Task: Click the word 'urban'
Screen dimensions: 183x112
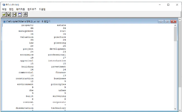Action: coord(62,90)
